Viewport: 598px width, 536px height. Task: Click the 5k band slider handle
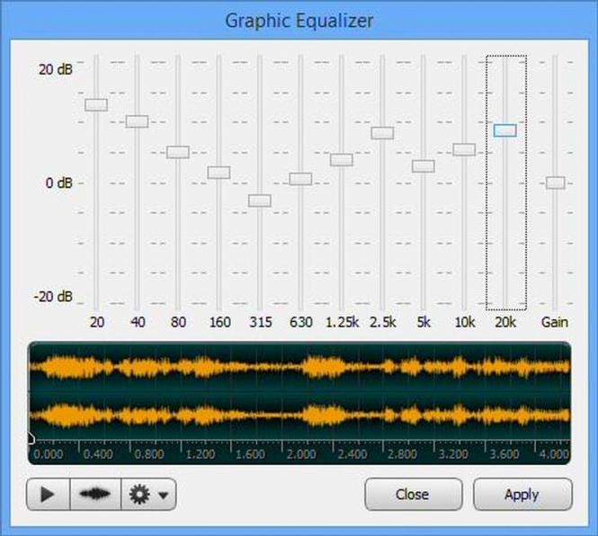[424, 166]
